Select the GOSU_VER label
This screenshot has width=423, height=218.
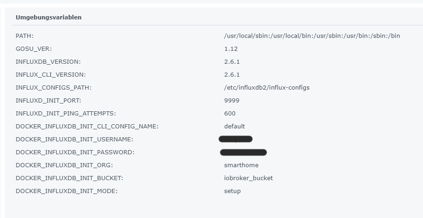point(34,49)
